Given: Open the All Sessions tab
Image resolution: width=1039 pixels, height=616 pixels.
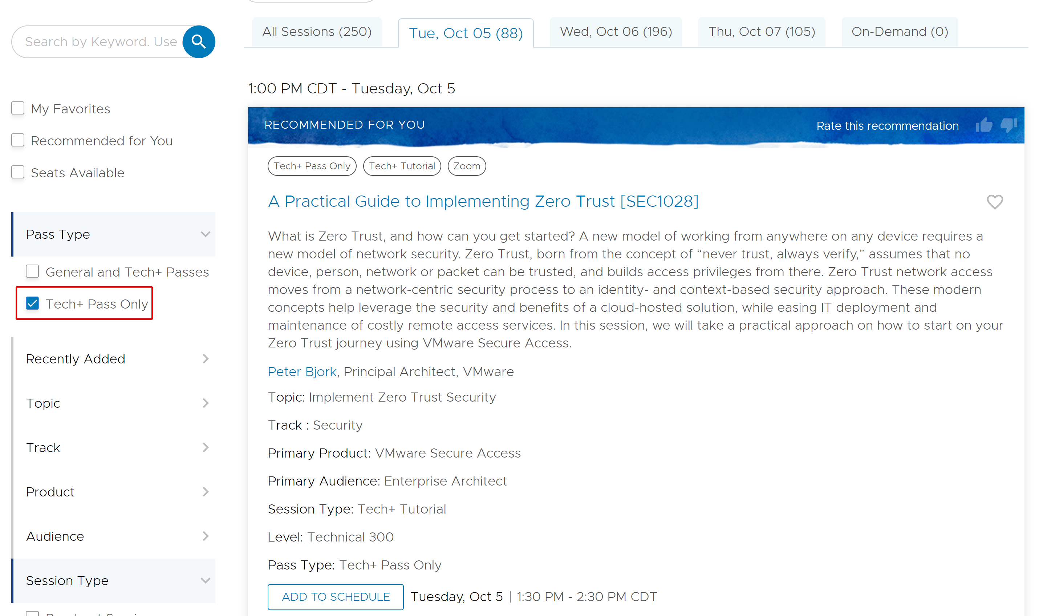Looking at the screenshot, I should coord(316,32).
